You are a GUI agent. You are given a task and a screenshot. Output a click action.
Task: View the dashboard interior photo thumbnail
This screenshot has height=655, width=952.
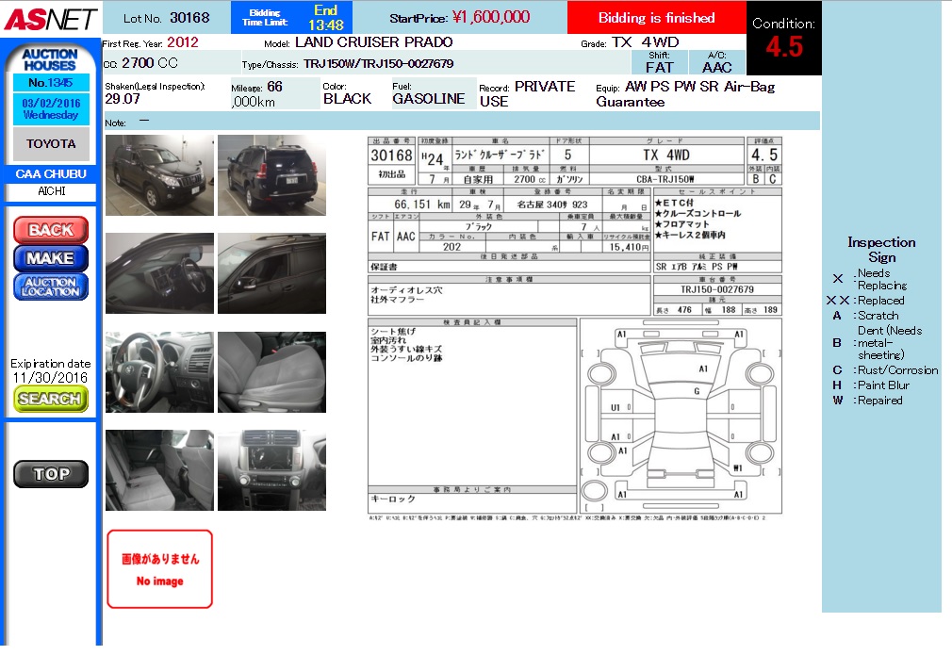[159, 273]
